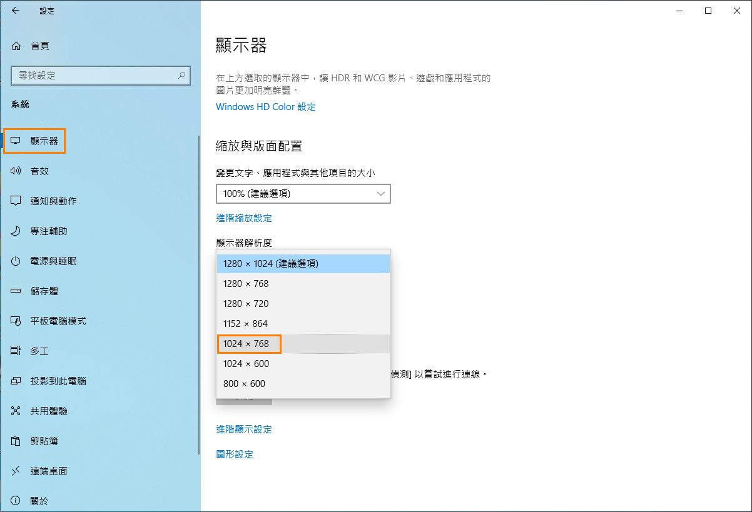Open the 100% scaling dropdown
This screenshot has width=752, height=512.
tap(303, 194)
